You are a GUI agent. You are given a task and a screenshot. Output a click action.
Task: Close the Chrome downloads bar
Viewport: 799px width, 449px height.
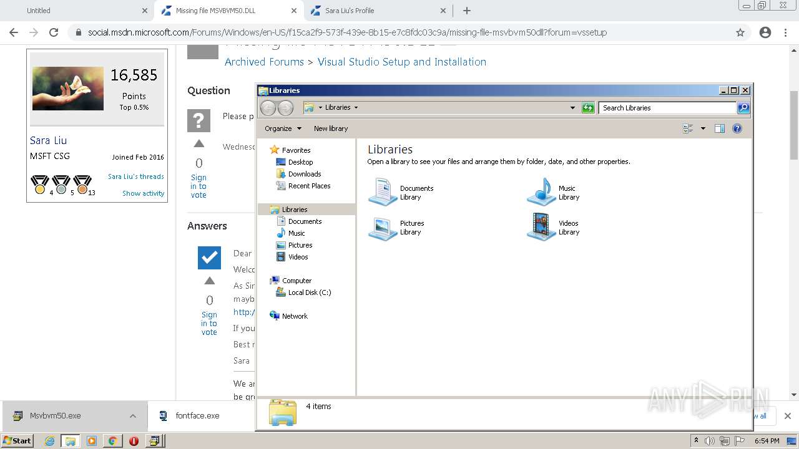[787, 416]
